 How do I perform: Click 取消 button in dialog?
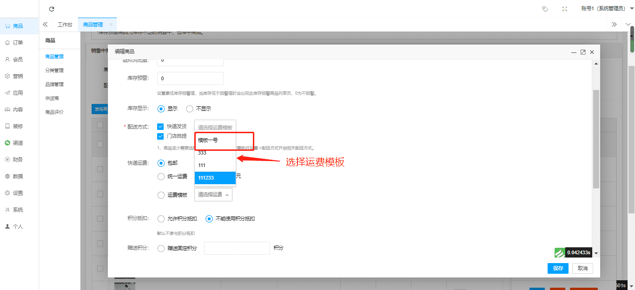[x=582, y=268]
